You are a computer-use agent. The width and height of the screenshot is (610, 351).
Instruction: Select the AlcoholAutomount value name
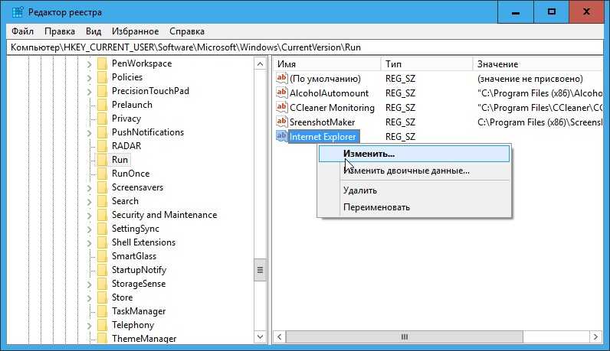pos(329,93)
